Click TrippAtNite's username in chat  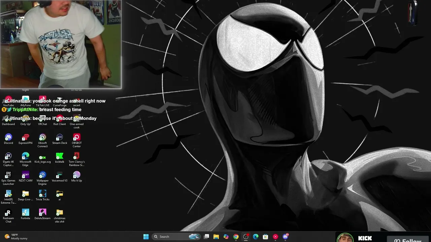[x=25, y=110]
